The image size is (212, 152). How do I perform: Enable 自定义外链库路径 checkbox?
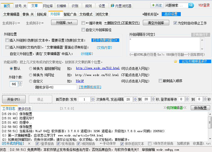(x=83, y=30)
